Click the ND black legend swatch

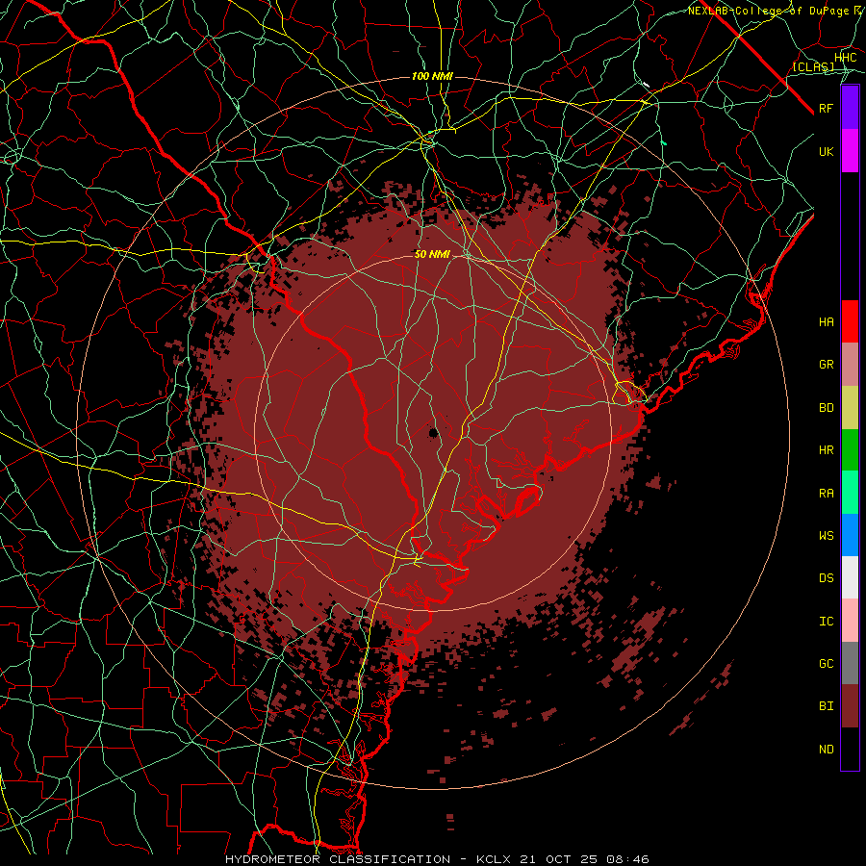tap(850, 749)
